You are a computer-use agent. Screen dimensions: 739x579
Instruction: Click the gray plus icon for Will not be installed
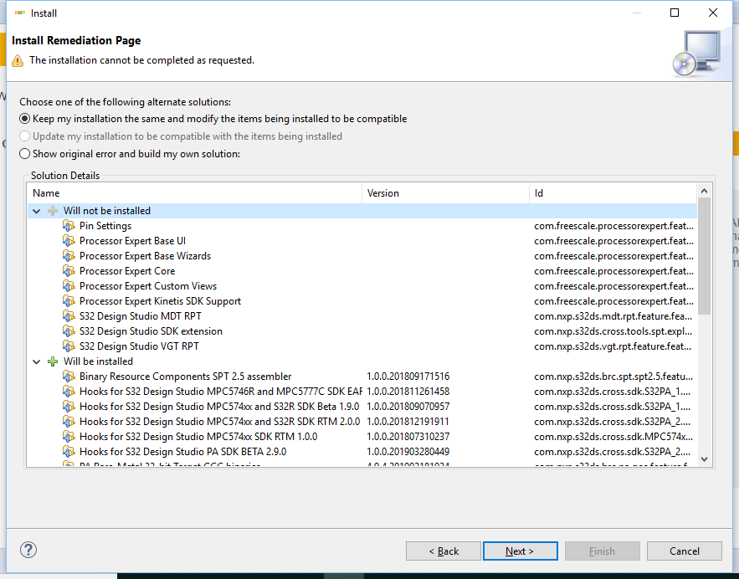click(53, 211)
